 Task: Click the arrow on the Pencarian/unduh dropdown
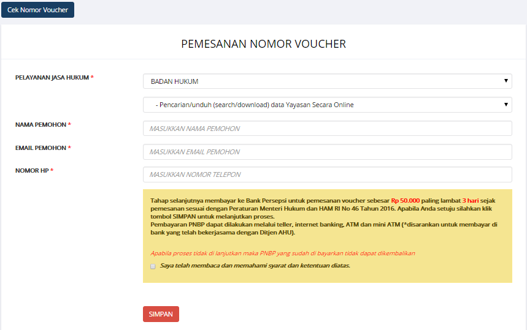coord(506,104)
